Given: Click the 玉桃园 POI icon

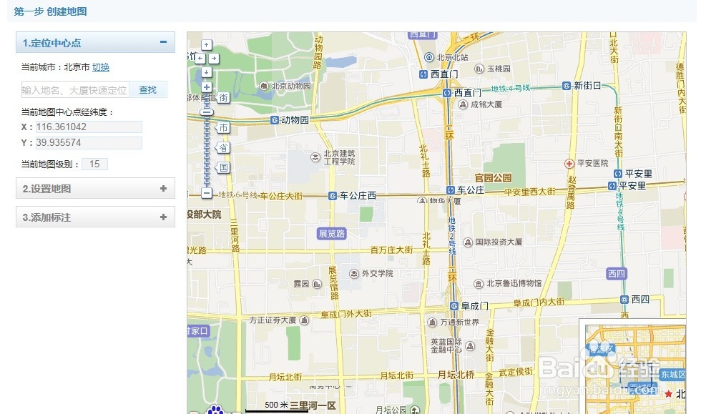Looking at the screenshot, I should [479, 69].
